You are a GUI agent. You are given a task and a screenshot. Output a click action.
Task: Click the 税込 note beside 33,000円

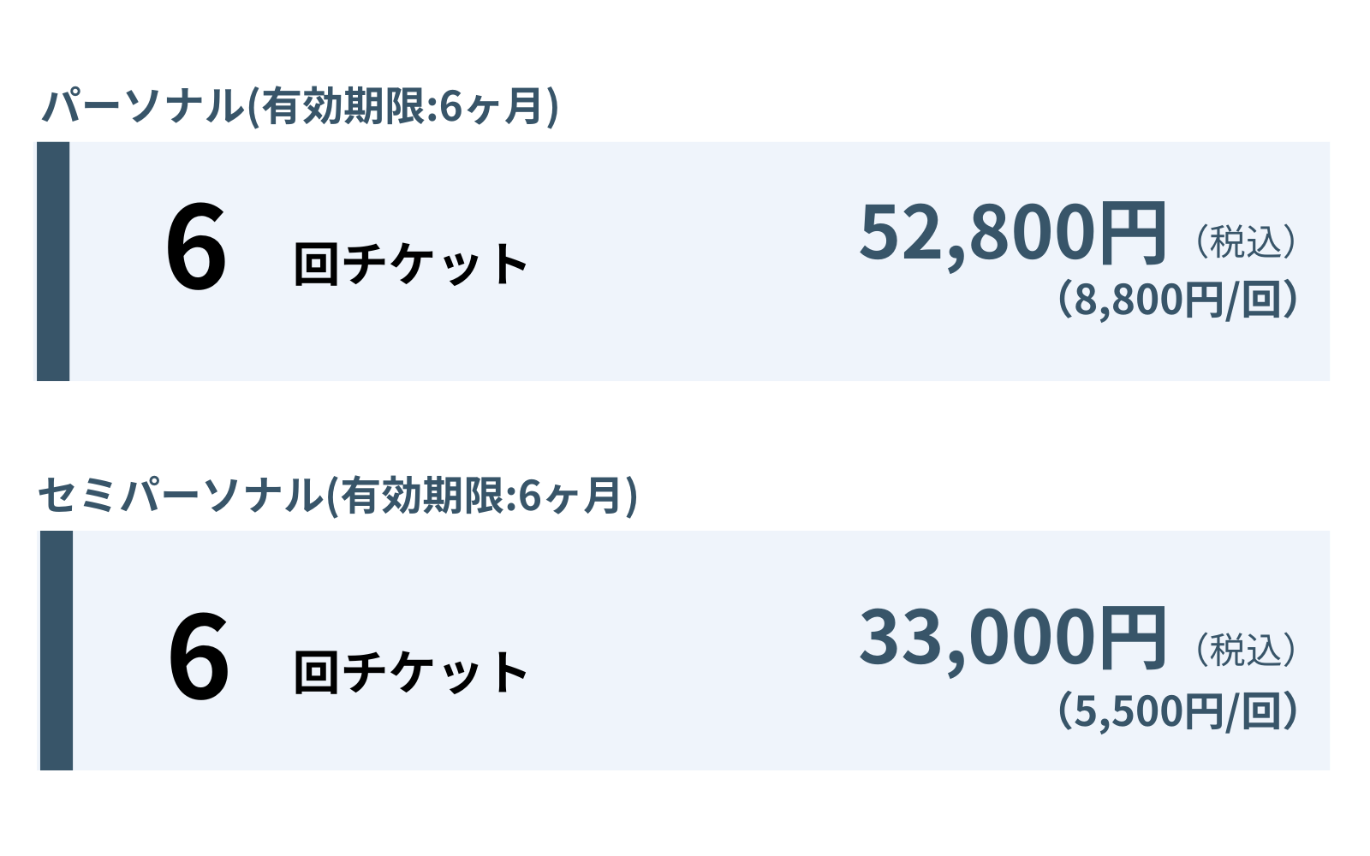tap(1245, 651)
